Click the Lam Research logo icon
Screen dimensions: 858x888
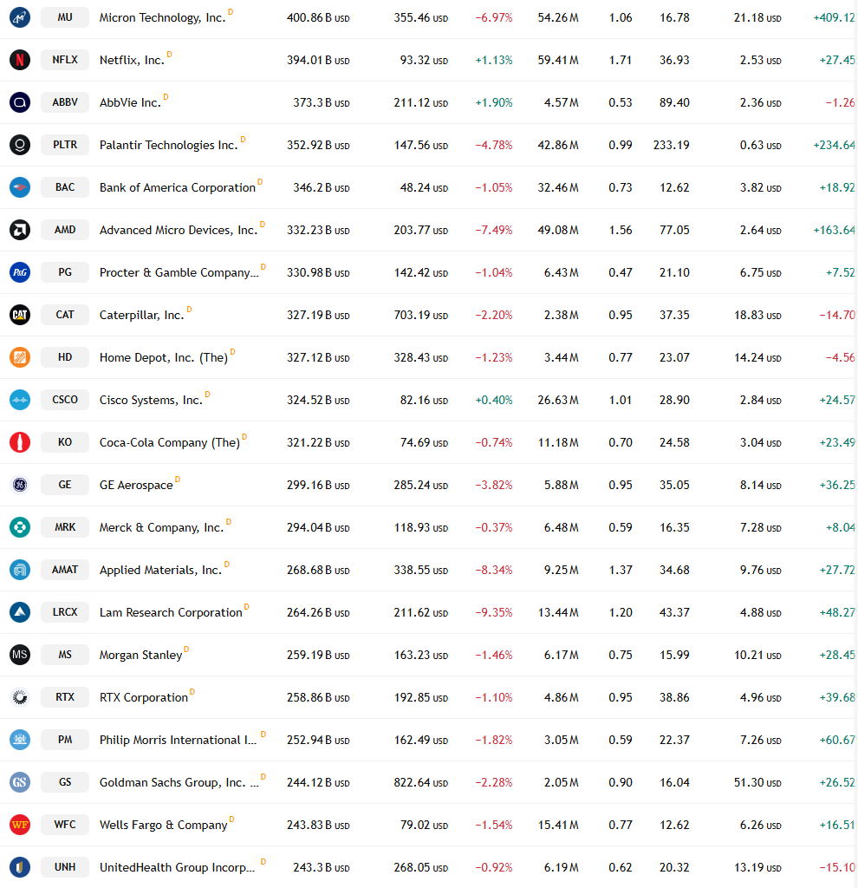(x=20, y=612)
